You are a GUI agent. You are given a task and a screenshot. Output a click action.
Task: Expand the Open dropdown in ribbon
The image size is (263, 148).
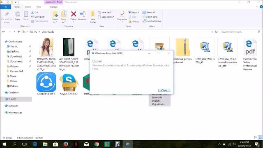134,12
